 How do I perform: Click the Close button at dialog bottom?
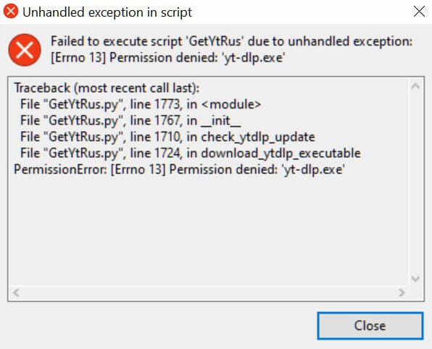tap(370, 326)
